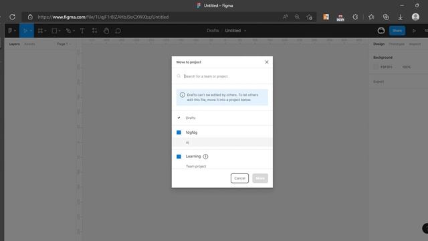Switch to the Inspect tab
This screenshot has width=428, height=241.
415,44
